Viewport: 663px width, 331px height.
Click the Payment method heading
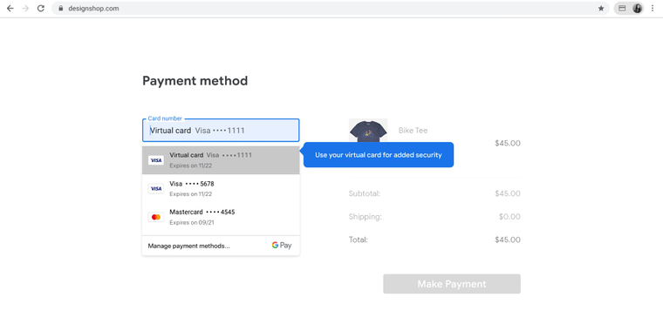tap(195, 81)
